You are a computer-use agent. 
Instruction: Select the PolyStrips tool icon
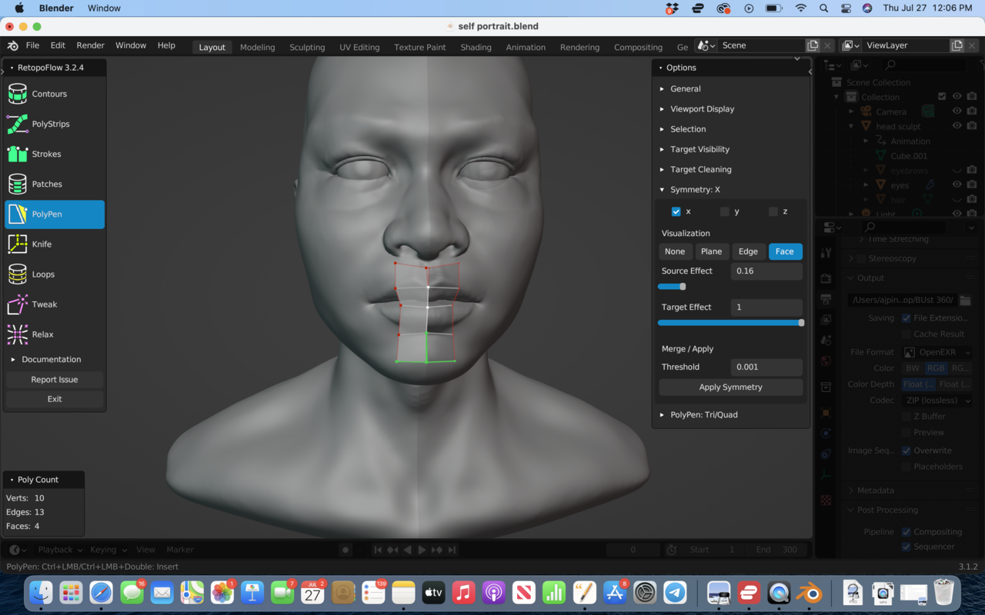tap(18, 124)
